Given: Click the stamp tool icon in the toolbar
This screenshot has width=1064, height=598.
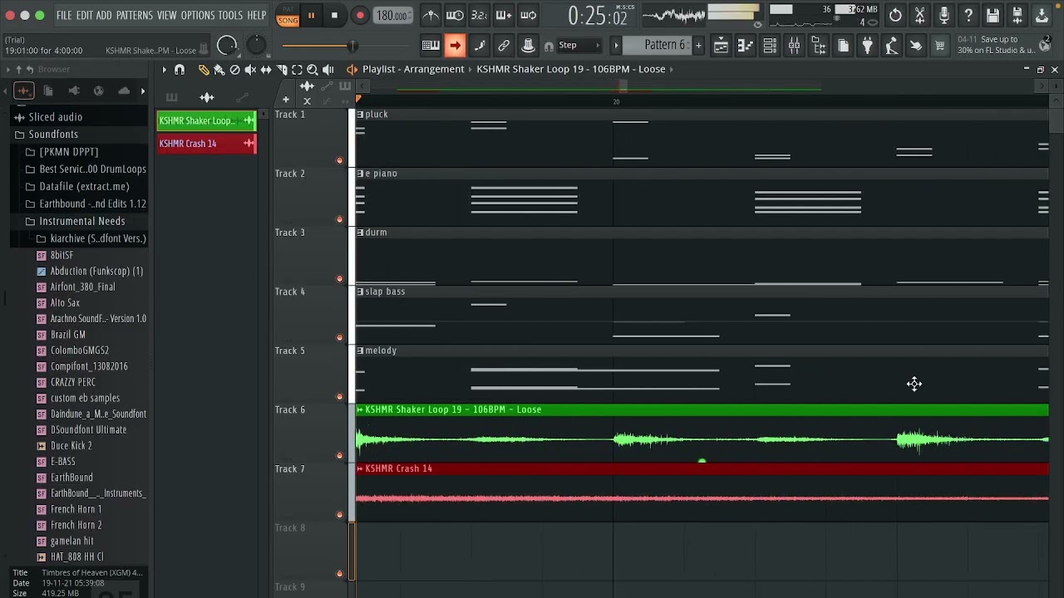Looking at the screenshot, I should click(528, 46).
